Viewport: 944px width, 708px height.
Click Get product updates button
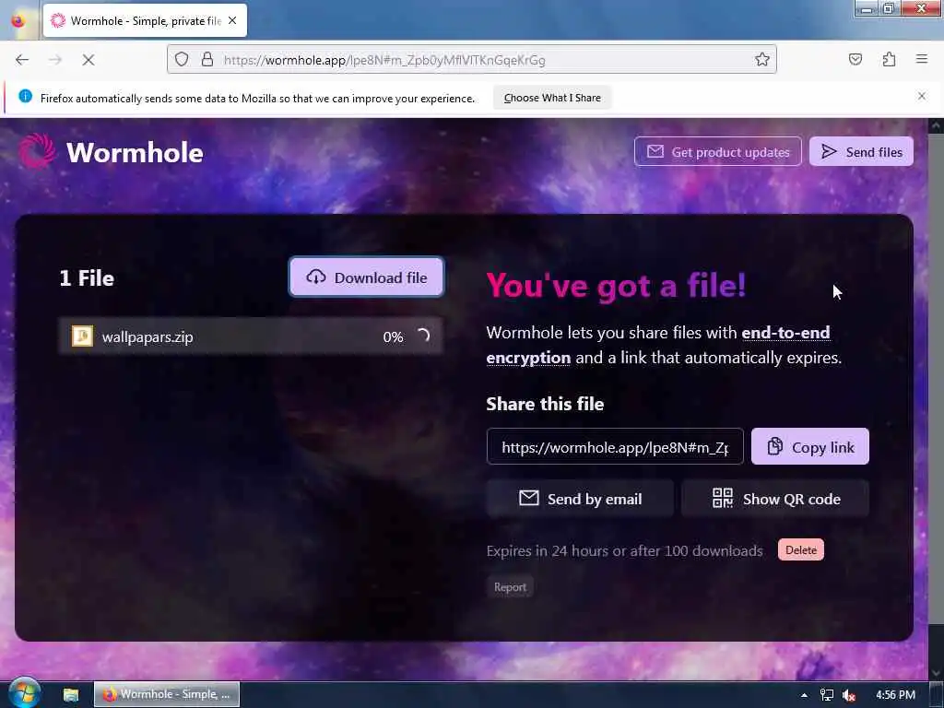[x=717, y=152]
